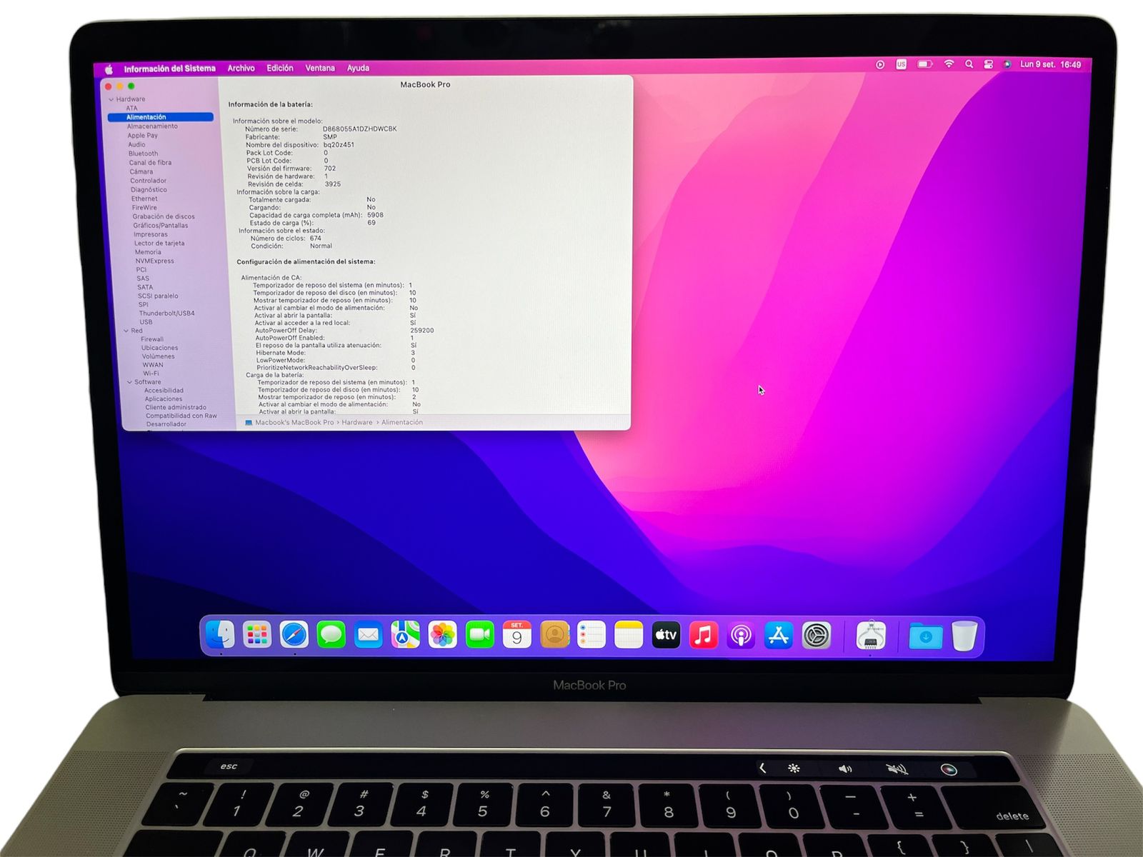Open Spotlight search magnifier icon
This screenshot has width=1143, height=857.
[969, 64]
